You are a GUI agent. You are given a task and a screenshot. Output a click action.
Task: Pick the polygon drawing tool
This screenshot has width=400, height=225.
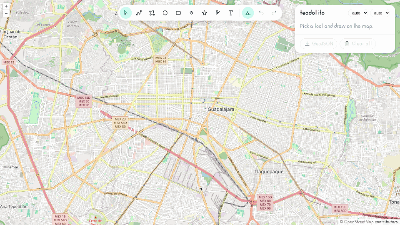[x=152, y=13]
